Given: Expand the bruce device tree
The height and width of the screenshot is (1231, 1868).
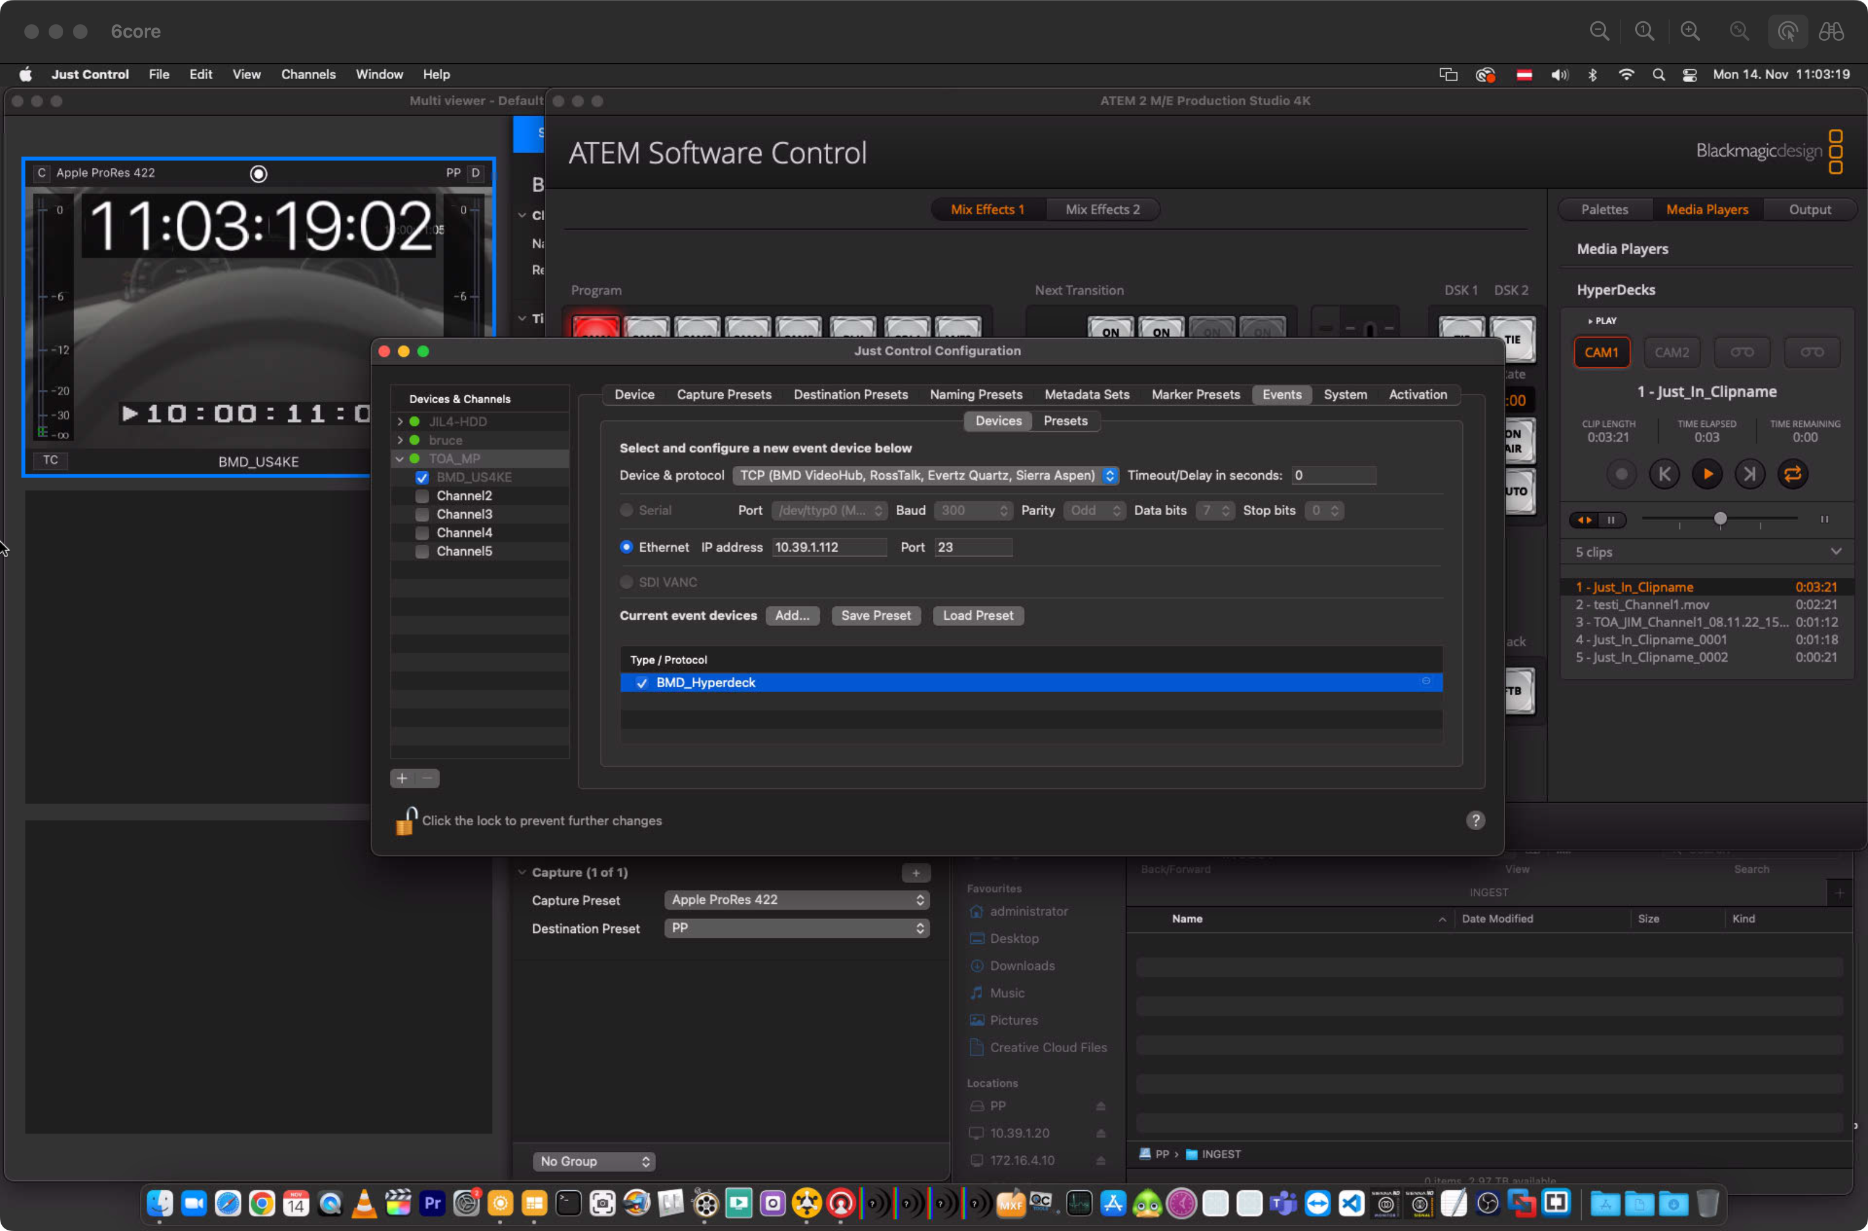Looking at the screenshot, I should click(400, 440).
